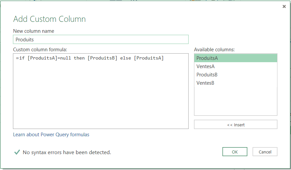Click the Add Custom Column title

[49, 19]
